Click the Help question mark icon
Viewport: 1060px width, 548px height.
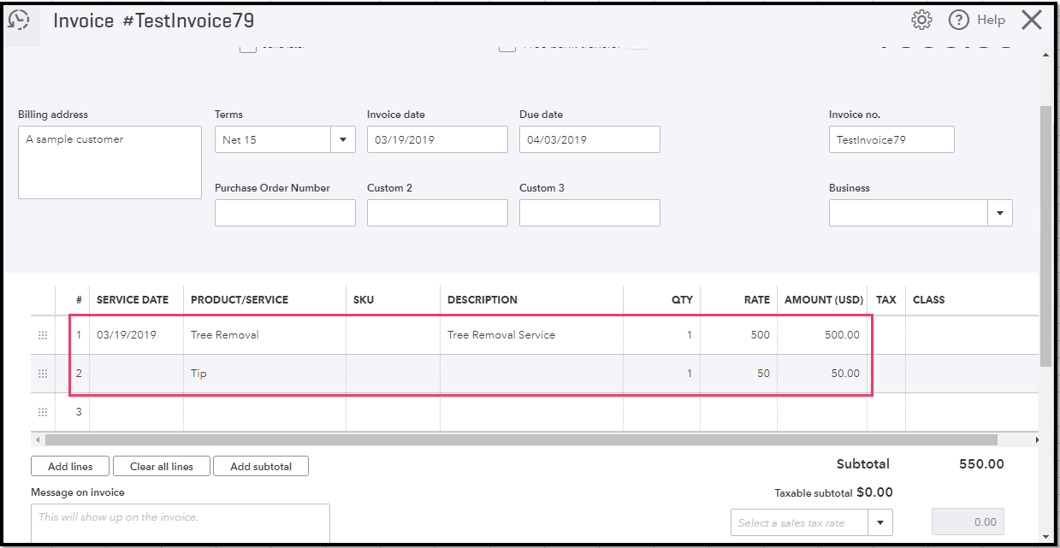point(958,20)
